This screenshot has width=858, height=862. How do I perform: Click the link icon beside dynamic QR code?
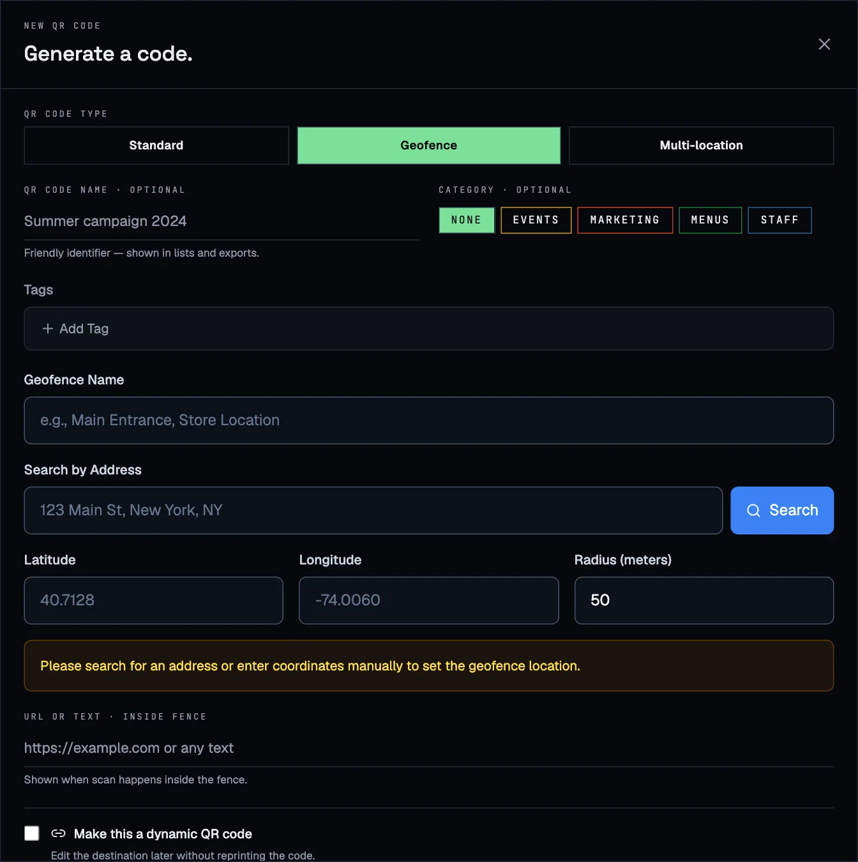[58, 833]
